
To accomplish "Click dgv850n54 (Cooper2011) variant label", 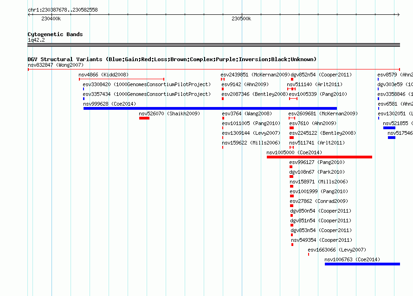I will click(321, 211).
